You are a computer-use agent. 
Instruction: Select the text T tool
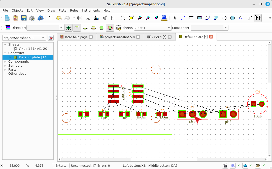(249, 18)
